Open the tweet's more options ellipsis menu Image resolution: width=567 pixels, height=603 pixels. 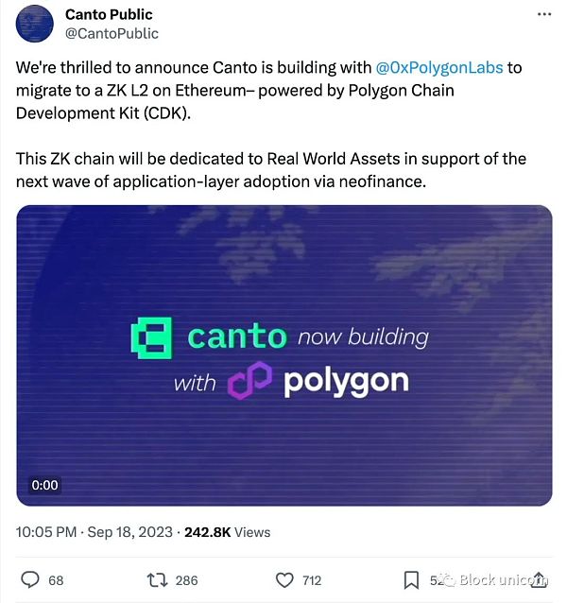pos(544,15)
